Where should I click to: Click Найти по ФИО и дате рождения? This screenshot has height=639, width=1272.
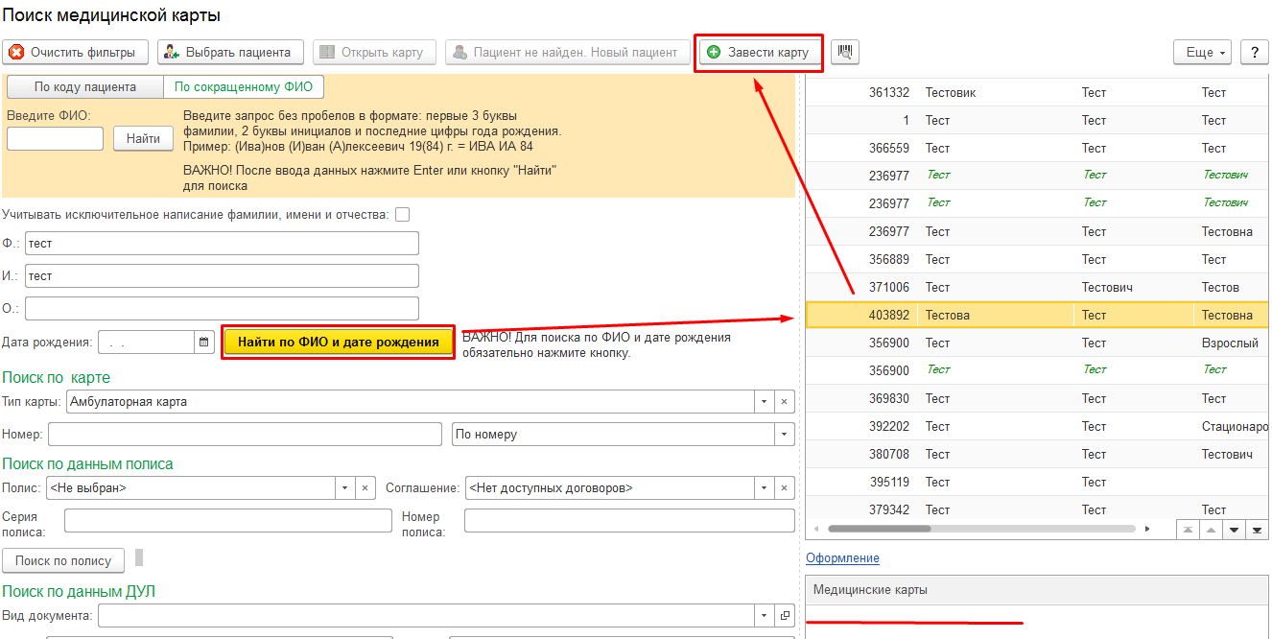click(338, 342)
